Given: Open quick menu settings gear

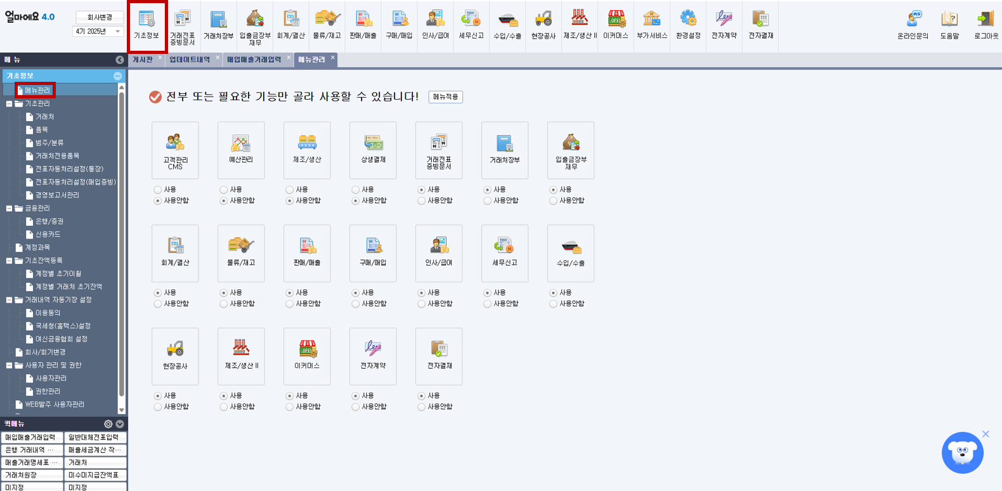Looking at the screenshot, I should click(x=108, y=424).
